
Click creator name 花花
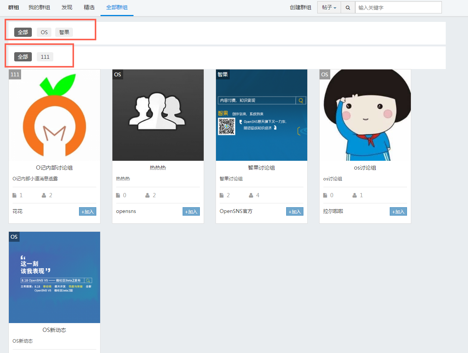(18, 211)
